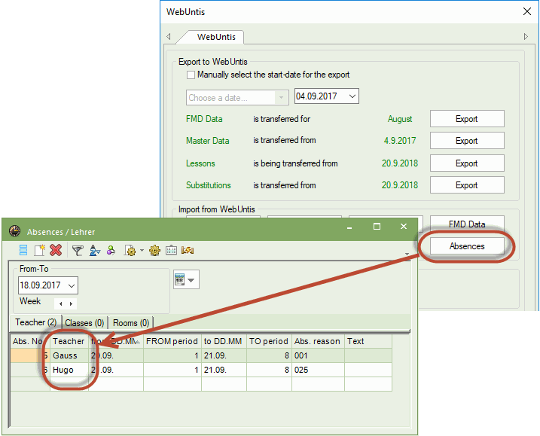Export the Master Data
The height and width of the screenshot is (436, 540).
point(467,141)
